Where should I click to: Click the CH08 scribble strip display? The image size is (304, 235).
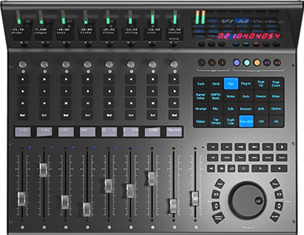153,132
